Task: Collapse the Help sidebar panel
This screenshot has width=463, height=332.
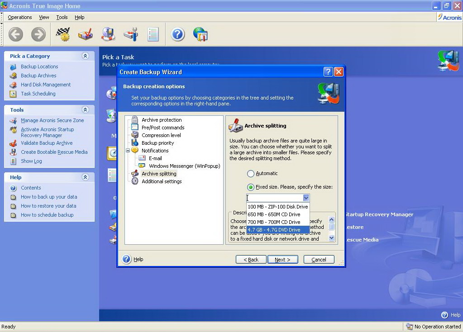Action: click(86, 177)
